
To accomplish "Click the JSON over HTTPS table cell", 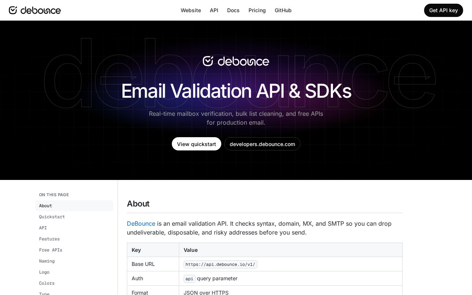I will [x=291, y=291].
